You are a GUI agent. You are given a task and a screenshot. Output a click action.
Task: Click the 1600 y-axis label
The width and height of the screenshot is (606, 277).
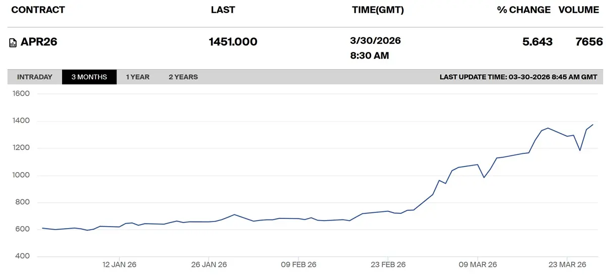pos(21,94)
